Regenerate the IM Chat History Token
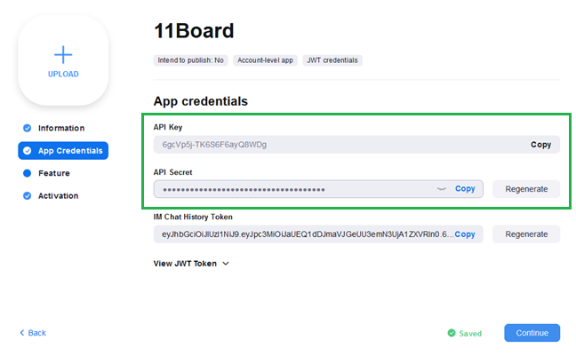576x356 pixels. (x=526, y=234)
